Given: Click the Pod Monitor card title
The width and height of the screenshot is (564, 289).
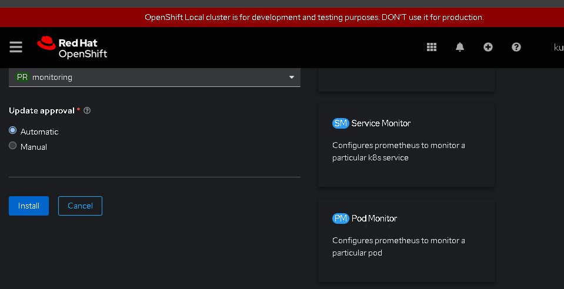Looking at the screenshot, I should tap(375, 218).
